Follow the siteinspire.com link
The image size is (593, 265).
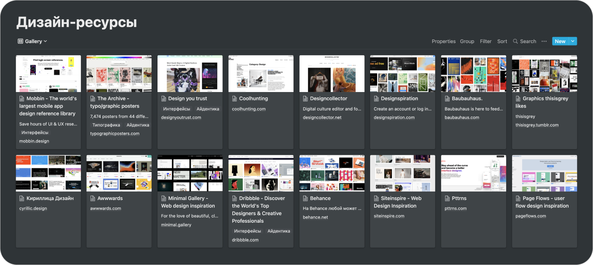point(389,216)
